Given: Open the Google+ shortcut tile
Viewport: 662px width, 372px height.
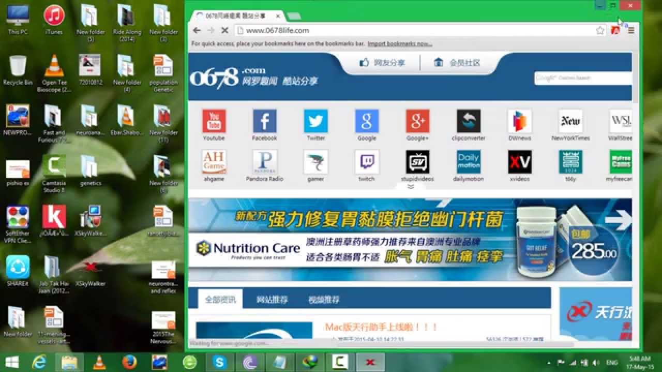Looking at the screenshot, I should (x=417, y=125).
